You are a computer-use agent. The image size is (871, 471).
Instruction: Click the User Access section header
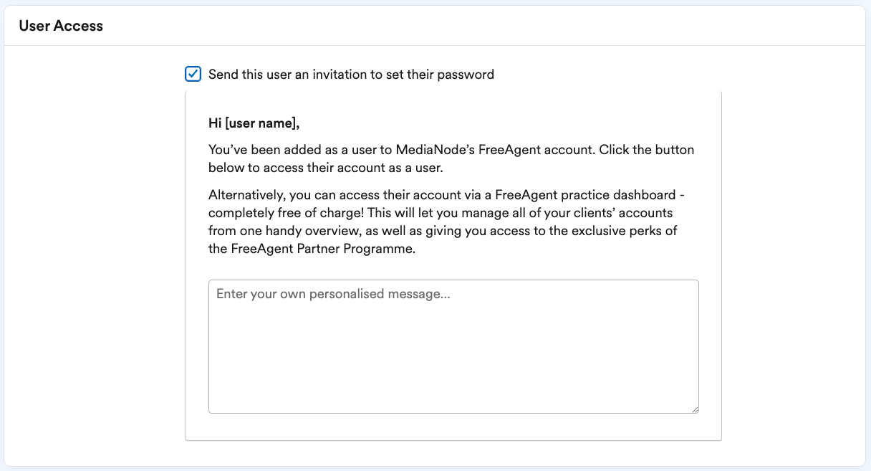click(x=62, y=25)
